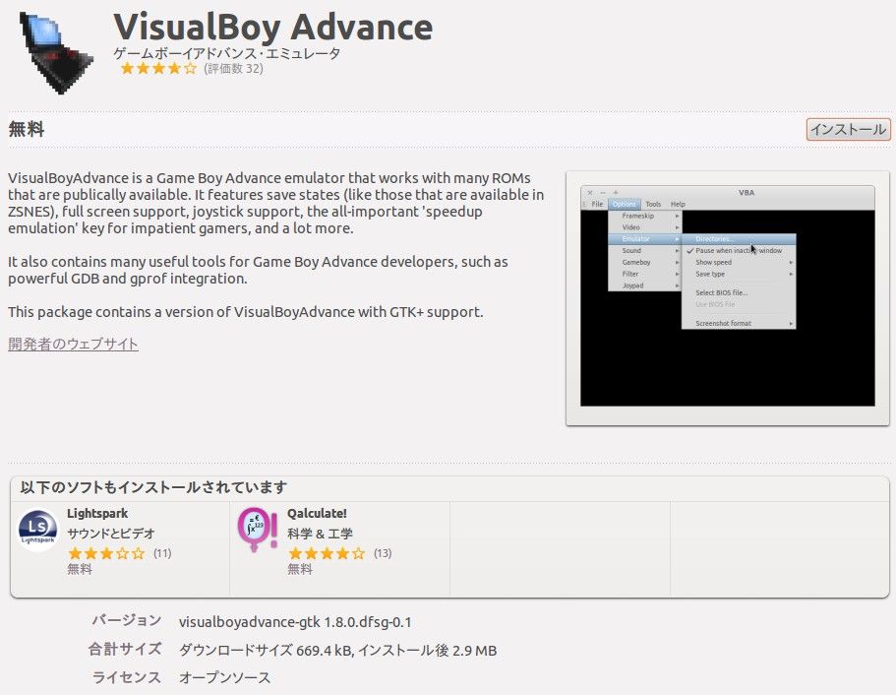Click the VisualBoy Advance title heading

(273, 27)
